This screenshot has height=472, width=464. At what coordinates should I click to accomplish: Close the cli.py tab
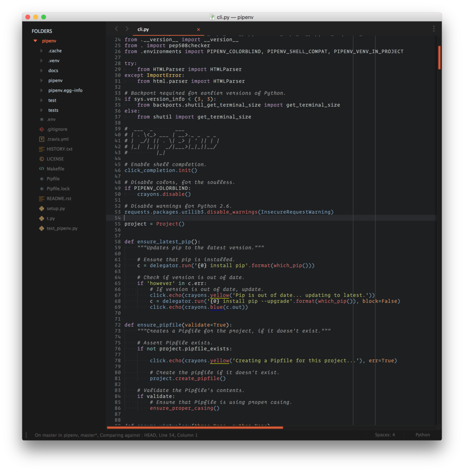coord(199,29)
